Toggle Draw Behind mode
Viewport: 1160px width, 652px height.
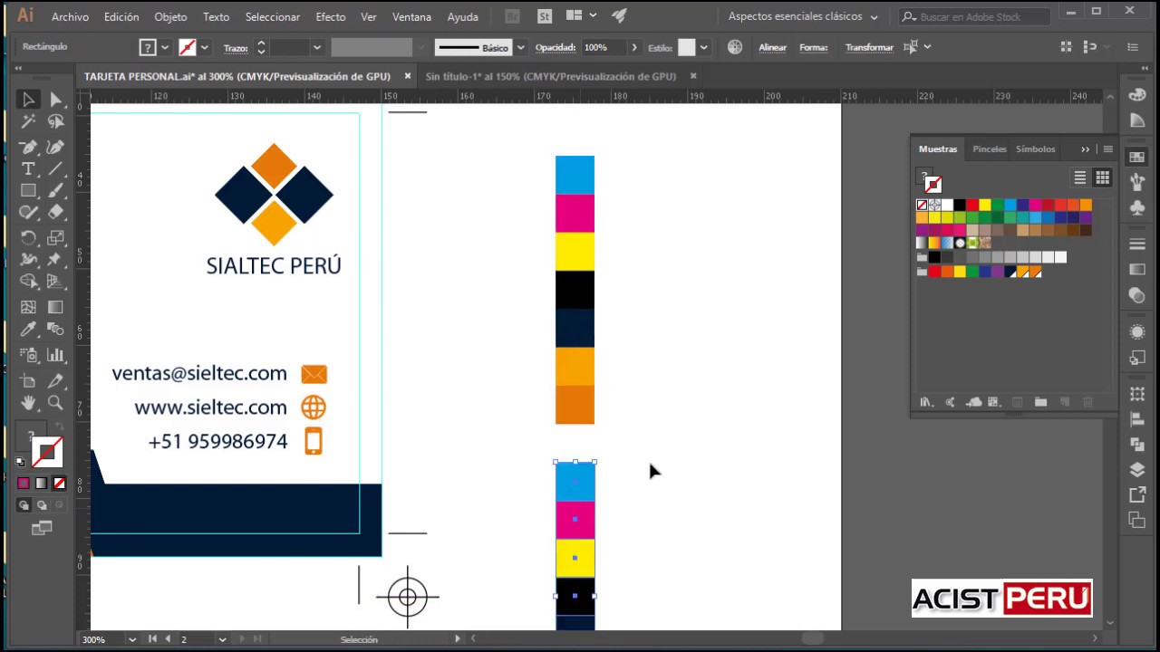pyautogui.click(x=42, y=505)
